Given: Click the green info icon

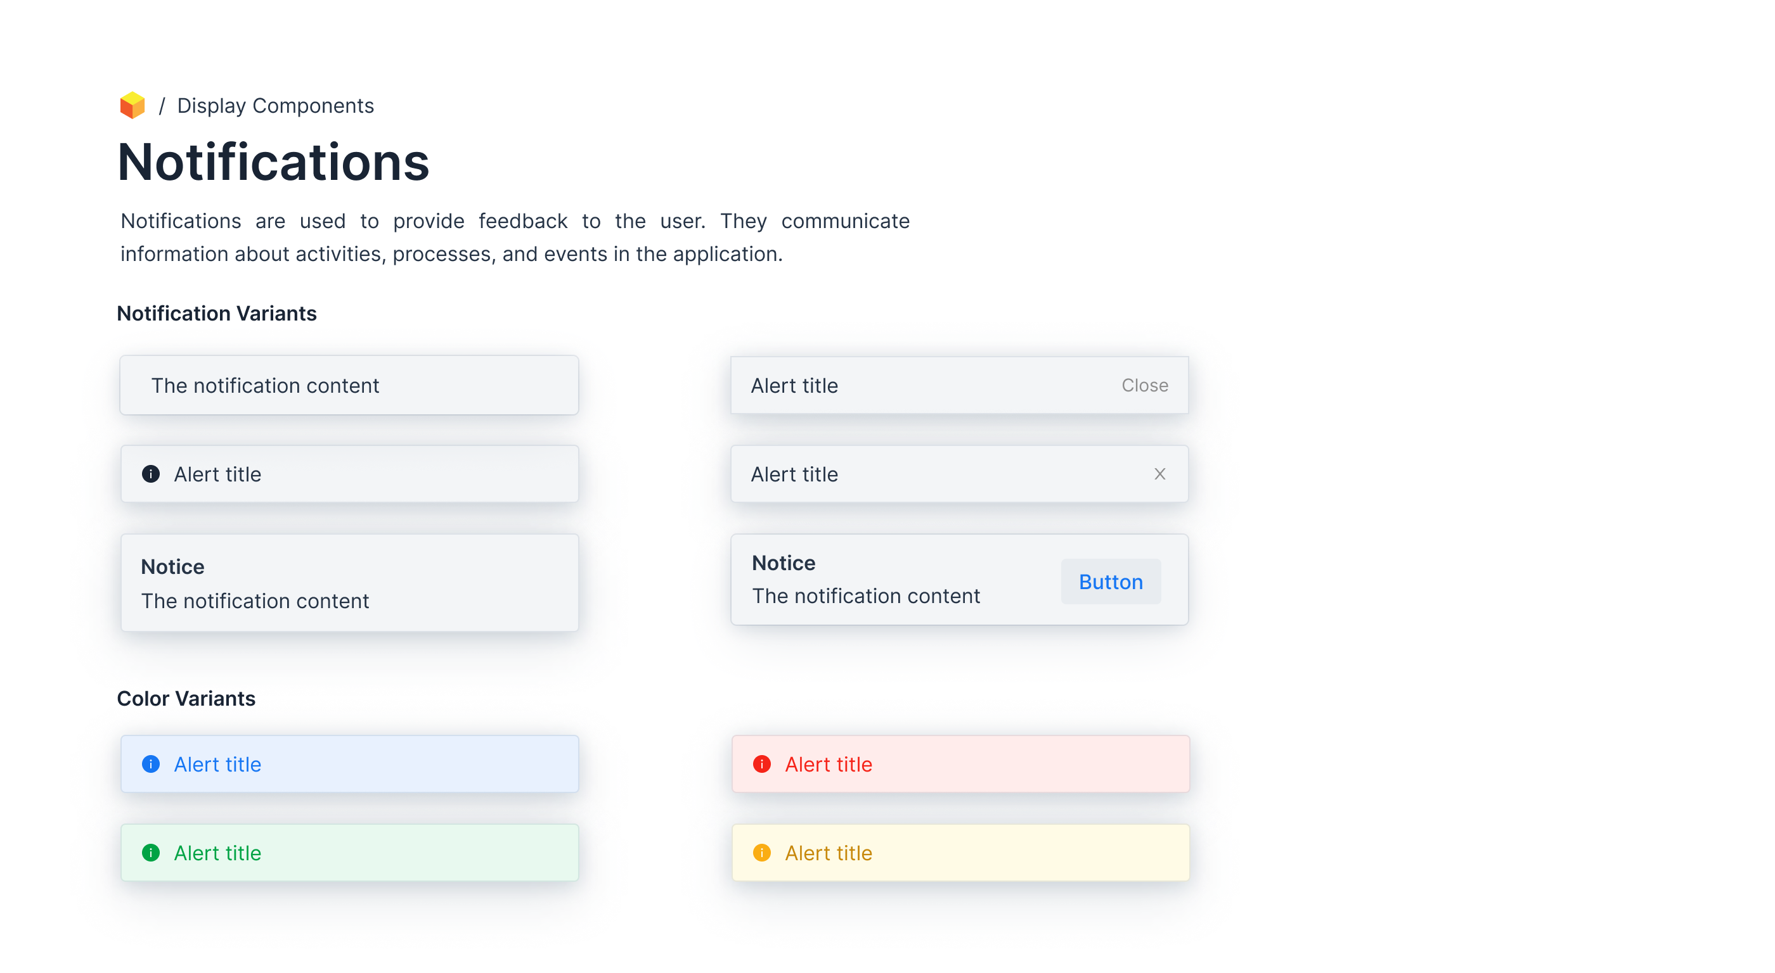Looking at the screenshot, I should (151, 853).
